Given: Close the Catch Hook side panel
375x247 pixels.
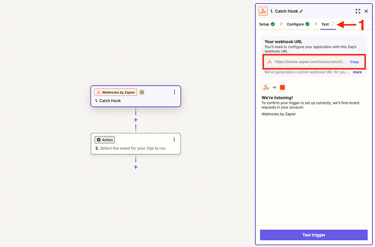Looking at the screenshot, I should pos(366,11).
